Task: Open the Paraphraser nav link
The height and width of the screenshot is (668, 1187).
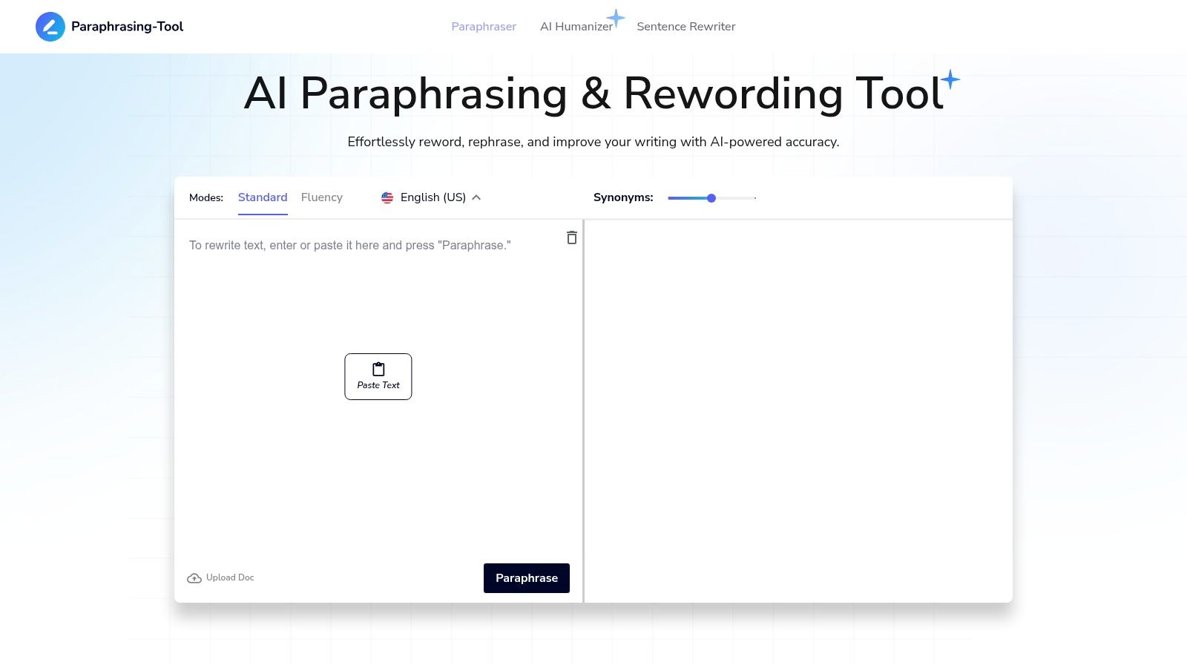Action: pyautogui.click(x=484, y=27)
